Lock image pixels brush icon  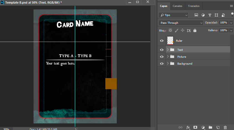pyautogui.click(x=176, y=30)
